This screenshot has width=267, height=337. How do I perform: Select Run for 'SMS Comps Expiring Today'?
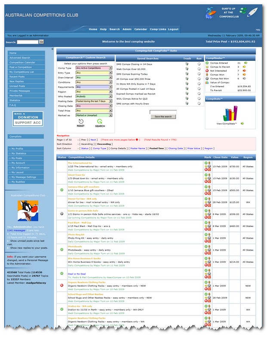[199, 74]
